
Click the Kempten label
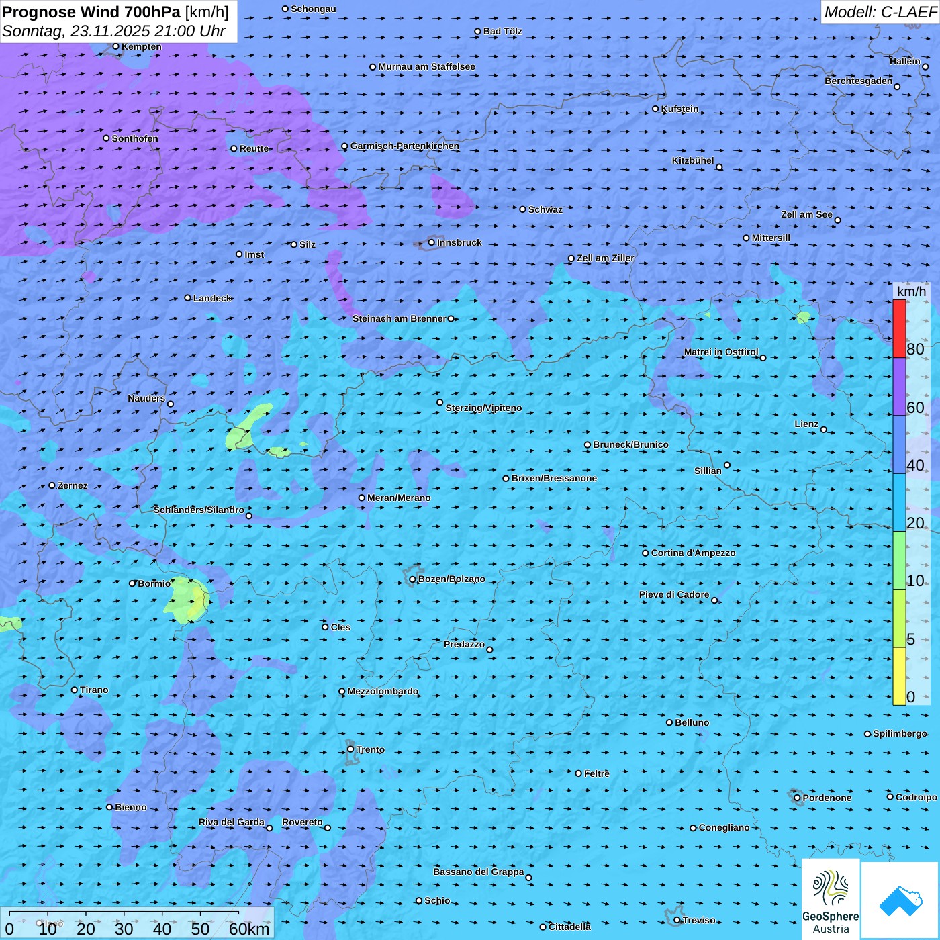(141, 46)
